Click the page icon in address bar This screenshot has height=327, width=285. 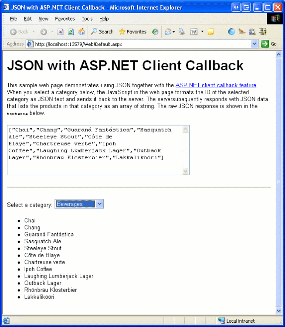click(x=31, y=44)
